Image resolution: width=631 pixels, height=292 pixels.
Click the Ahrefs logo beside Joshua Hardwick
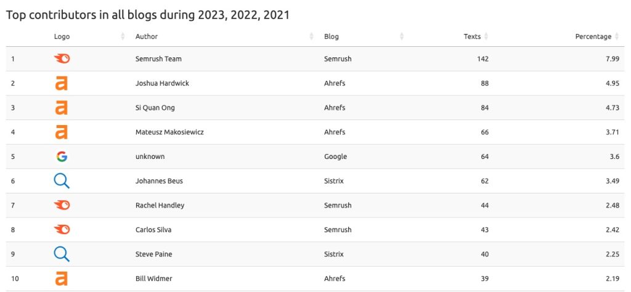[62, 83]
